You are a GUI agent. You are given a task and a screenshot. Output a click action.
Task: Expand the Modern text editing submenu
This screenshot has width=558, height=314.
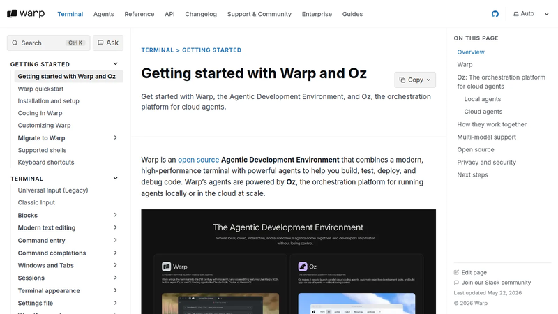click(115, 227)
